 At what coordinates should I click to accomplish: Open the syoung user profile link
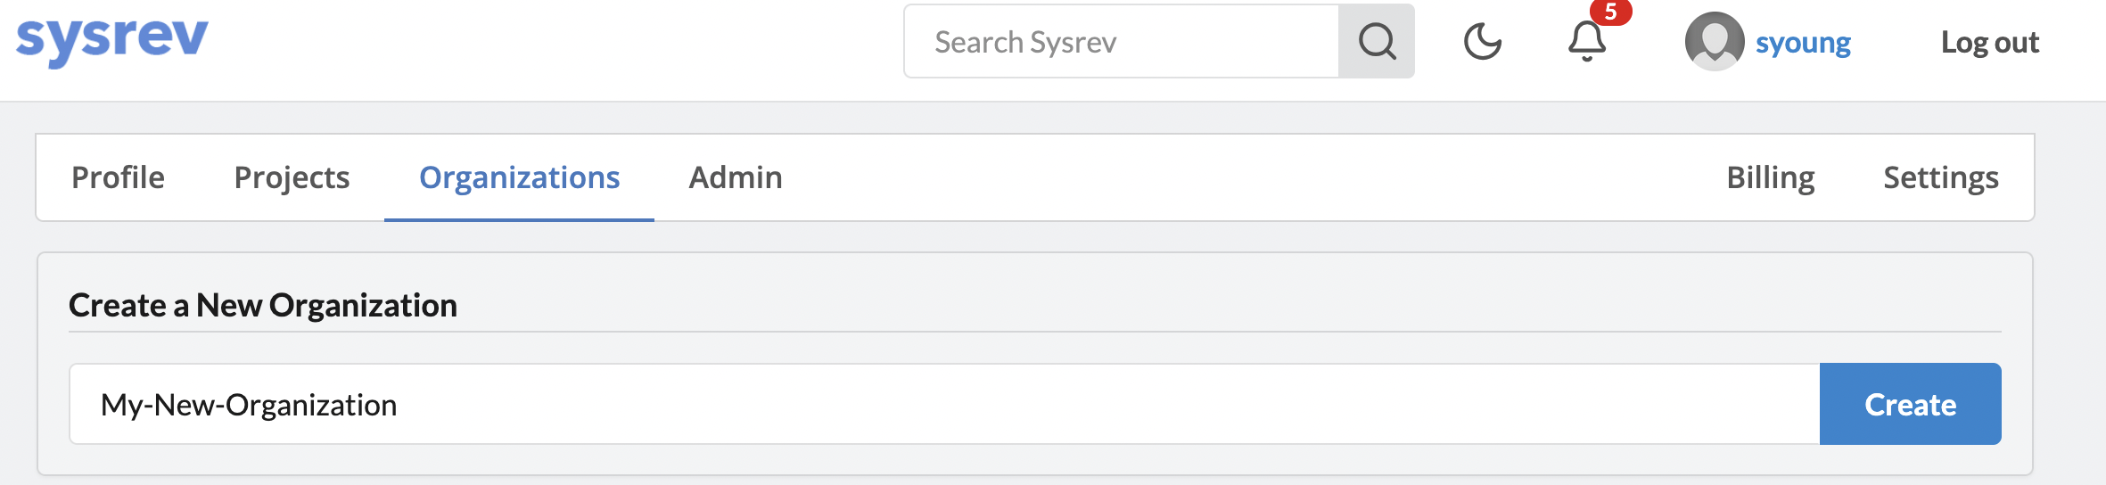[1803, 43]
